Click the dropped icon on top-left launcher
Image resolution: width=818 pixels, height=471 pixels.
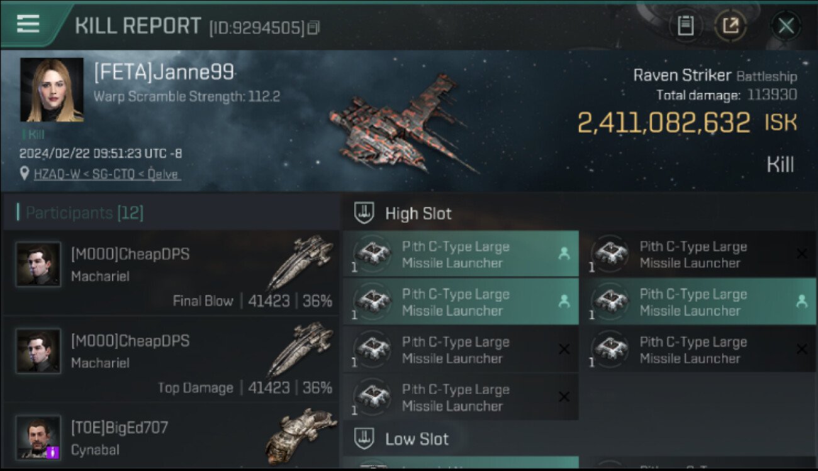(564, 253)
